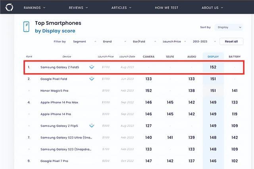Click launch date Aug 2023 for Galaxy Z Fold5
The image size is (254, 169).
(x=127, y=67)
